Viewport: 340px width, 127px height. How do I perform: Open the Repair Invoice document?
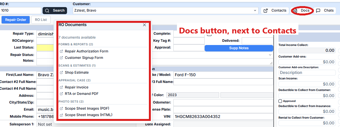click(x=77, y=87)
